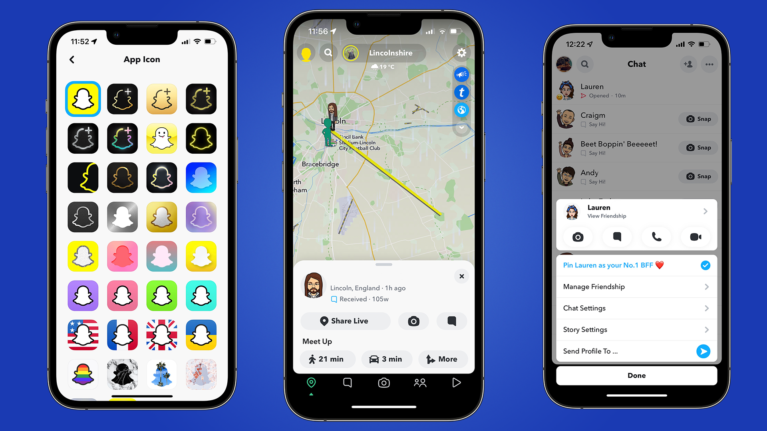Image resolution: width=767 pixels, height=431 pixels.
Task: Select the yellow Snapchat ghost icon
Action: coord(84,97)
